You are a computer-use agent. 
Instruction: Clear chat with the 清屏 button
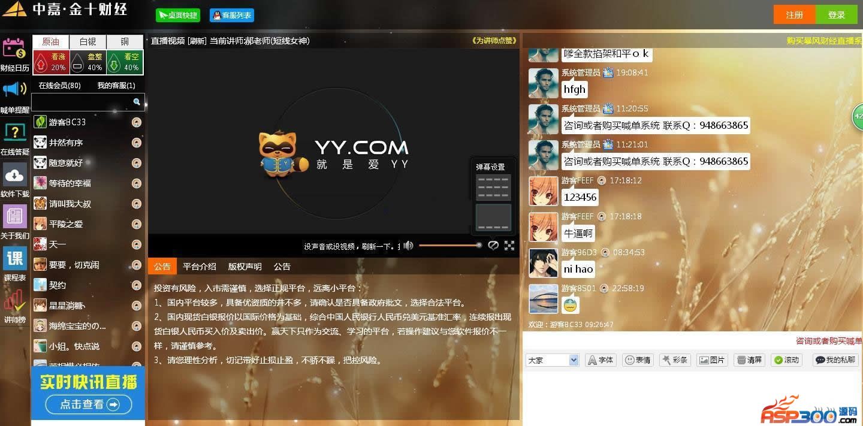click(749, 360)
